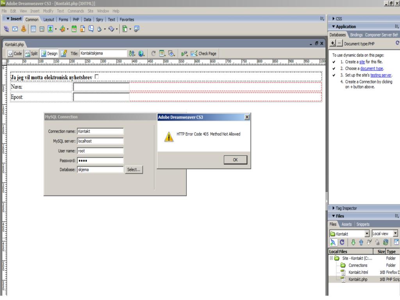Open the View Options icon

pos(162,53)
